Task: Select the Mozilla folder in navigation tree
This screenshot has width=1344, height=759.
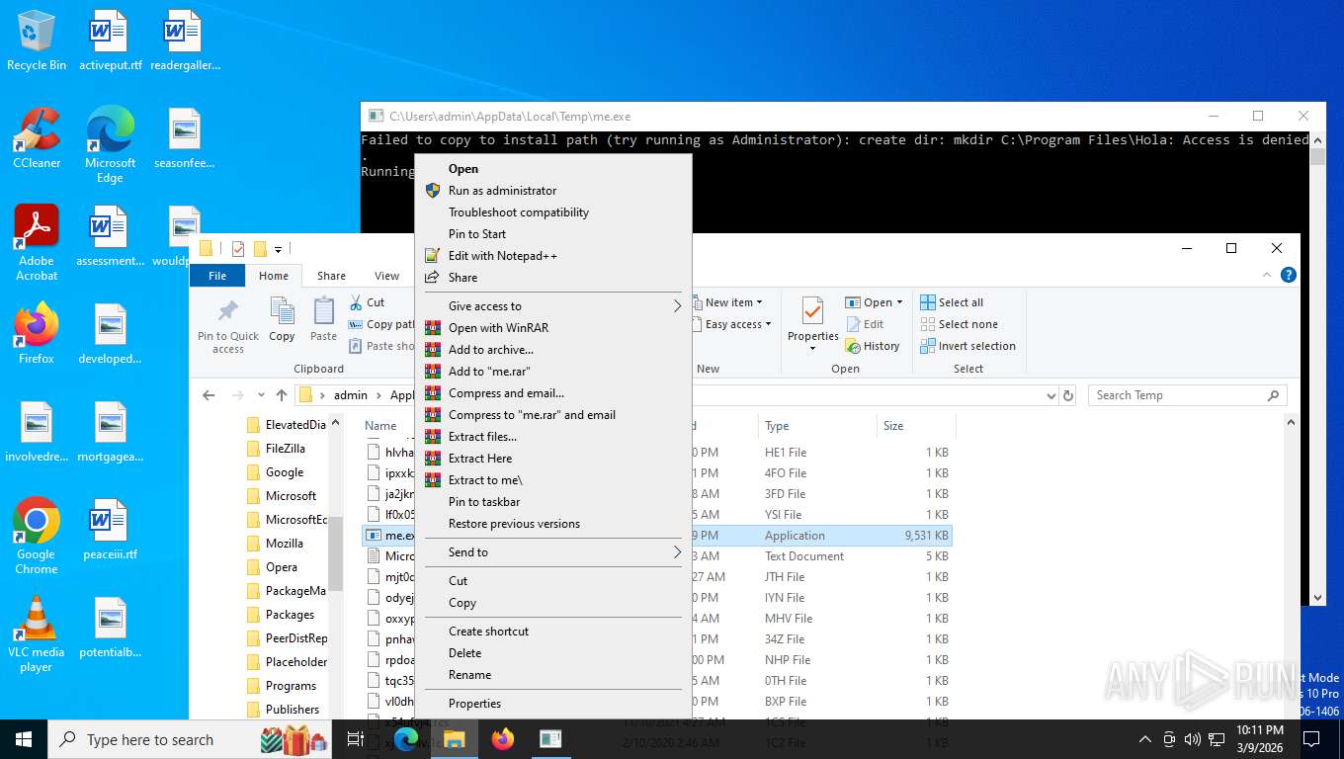Action: coord(284,544)
